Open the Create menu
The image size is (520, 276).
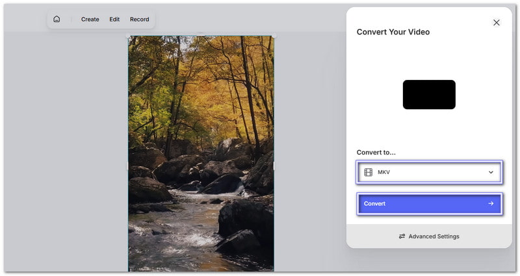pos(90,19)
